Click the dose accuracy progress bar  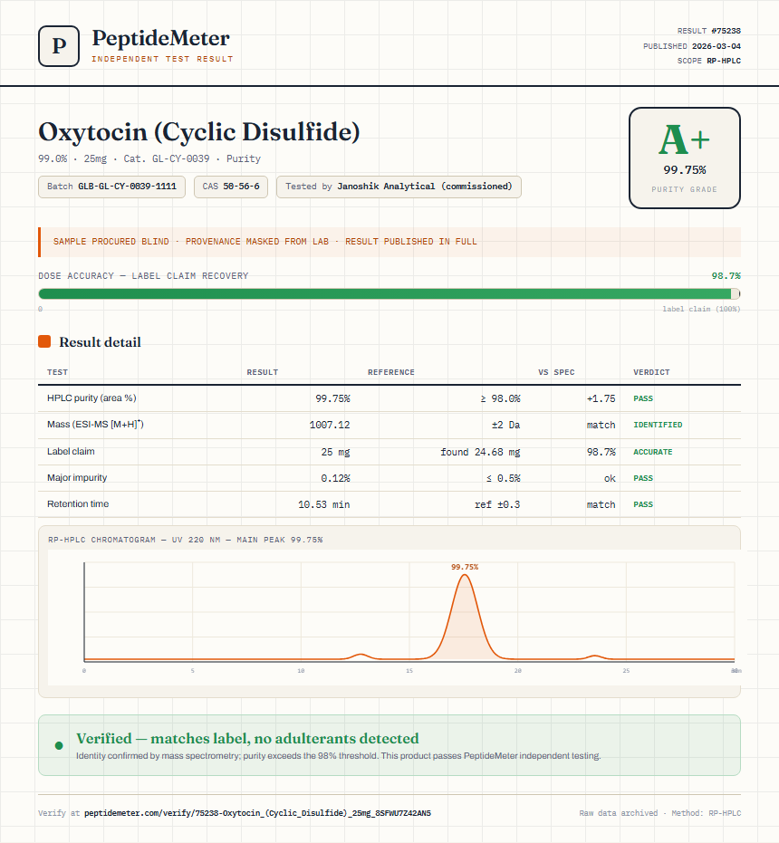[389, 293]
